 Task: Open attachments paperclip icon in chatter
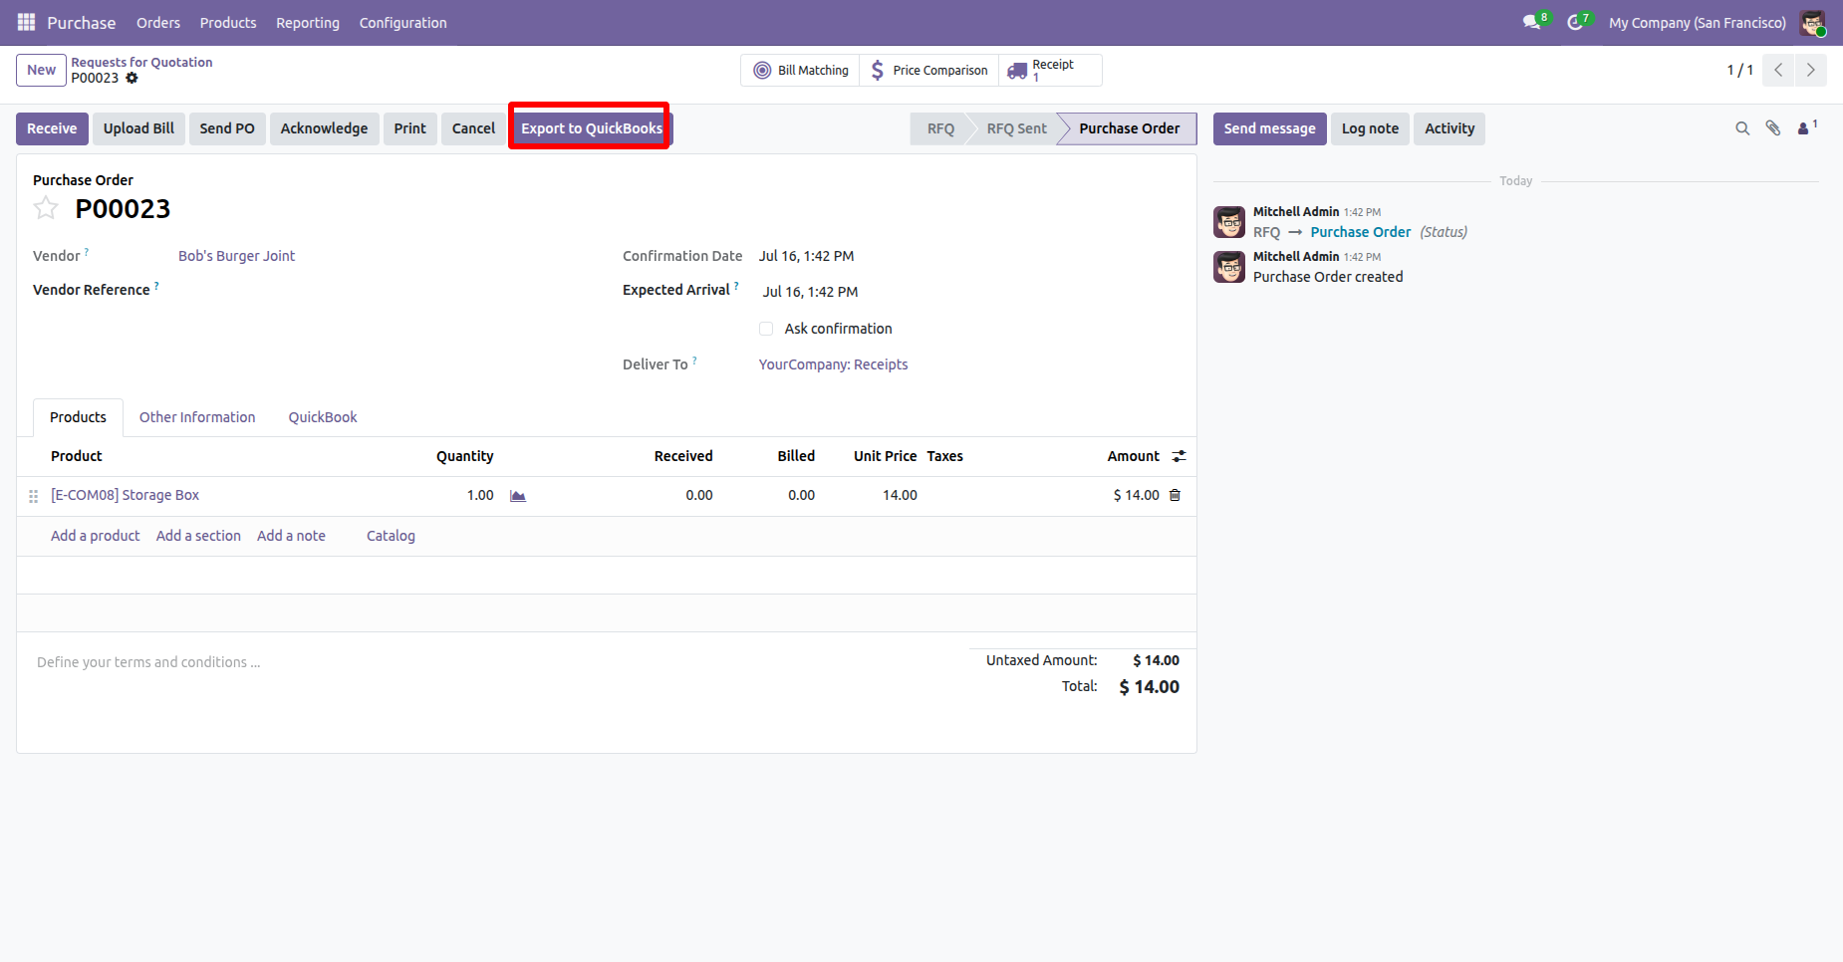click(x=1773, y=128)
